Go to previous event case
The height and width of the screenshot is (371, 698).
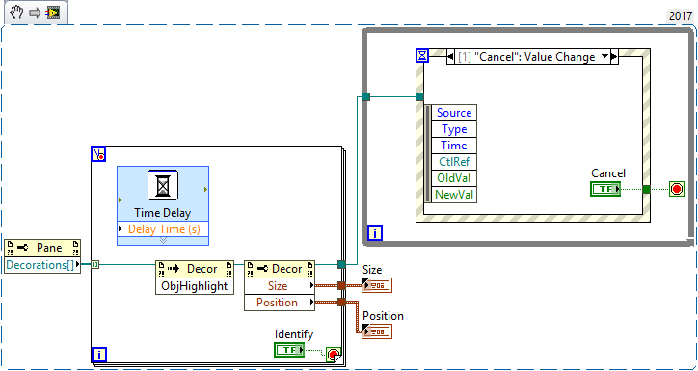450,57
